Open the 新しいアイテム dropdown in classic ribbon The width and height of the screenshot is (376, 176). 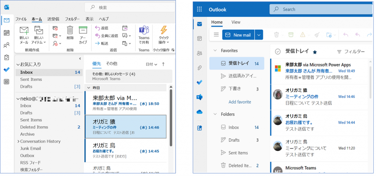click(38, 36)
